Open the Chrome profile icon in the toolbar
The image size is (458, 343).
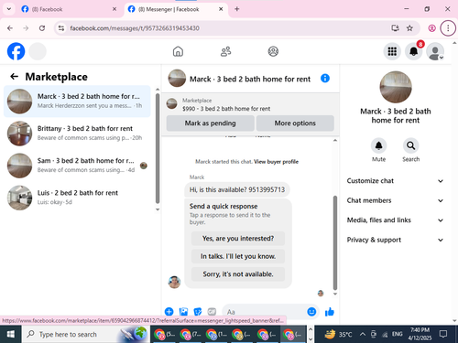tap(431, 28)
